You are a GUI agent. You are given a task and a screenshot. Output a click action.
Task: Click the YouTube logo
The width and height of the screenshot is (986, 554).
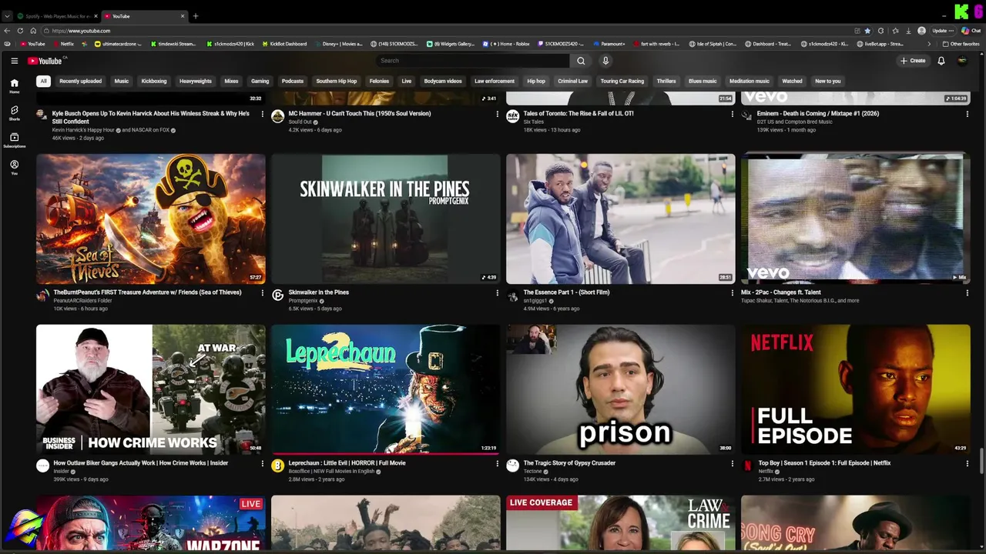coord(45,61)
